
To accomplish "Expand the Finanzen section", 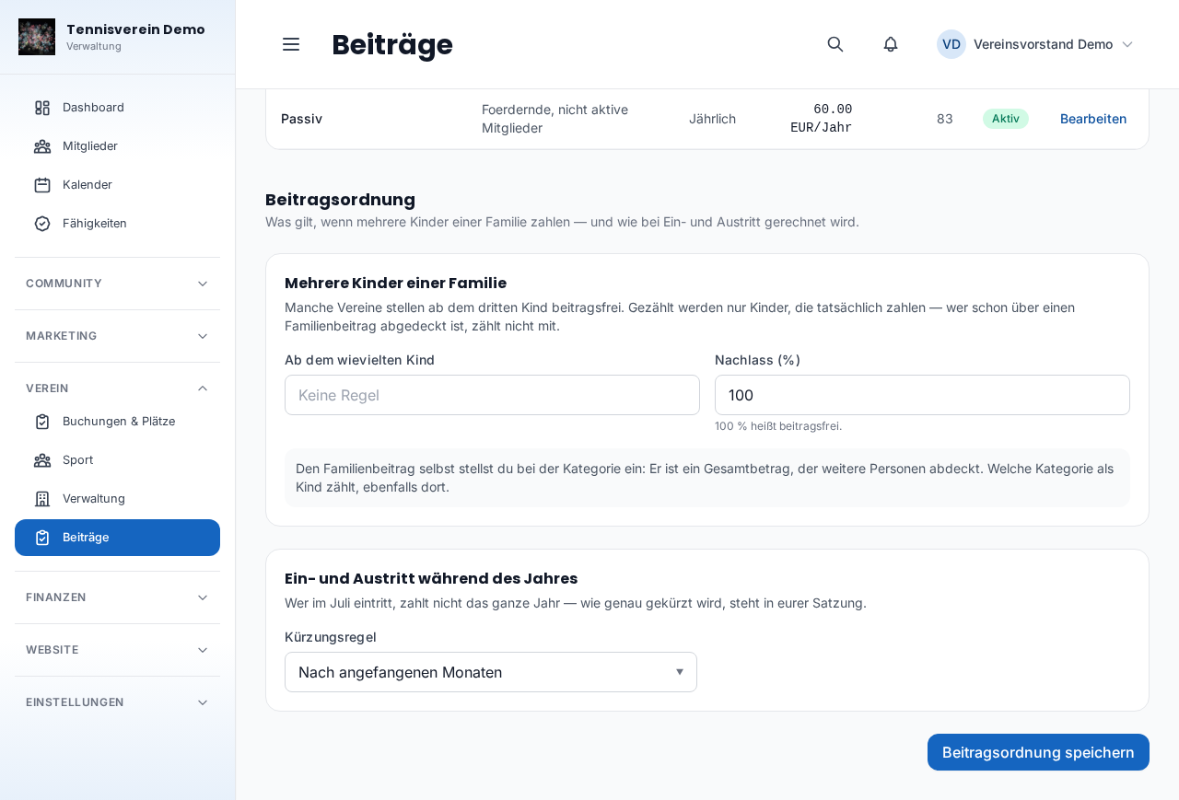I will pos(117,597).
